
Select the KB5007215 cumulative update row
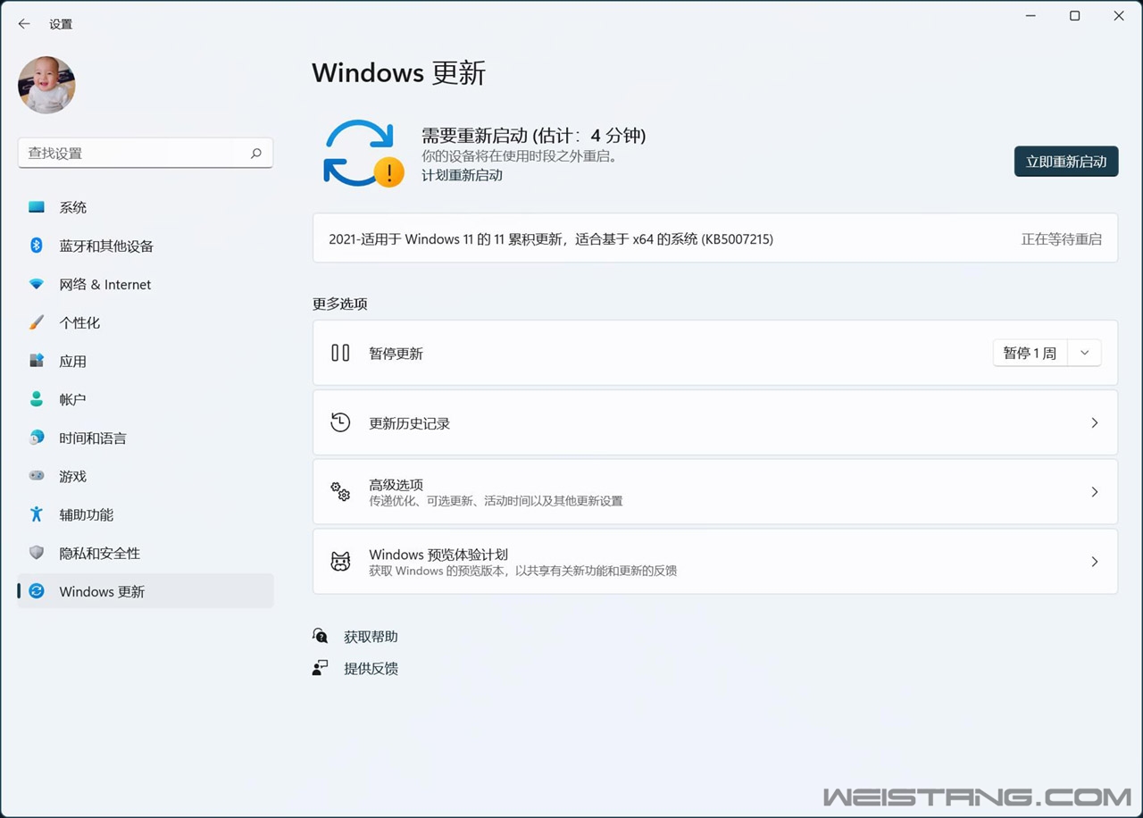coord(715,238)
